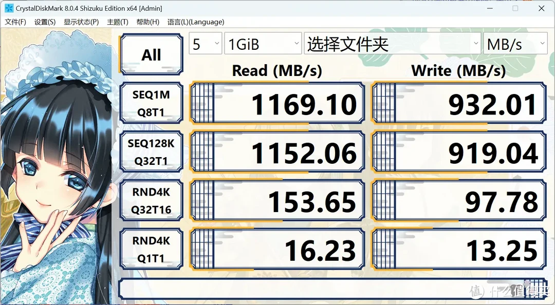Screen dimensions: 555x305
Task: Open the MB/s unit dropdown
Action: pyautogui.click(x=515, y=44)
